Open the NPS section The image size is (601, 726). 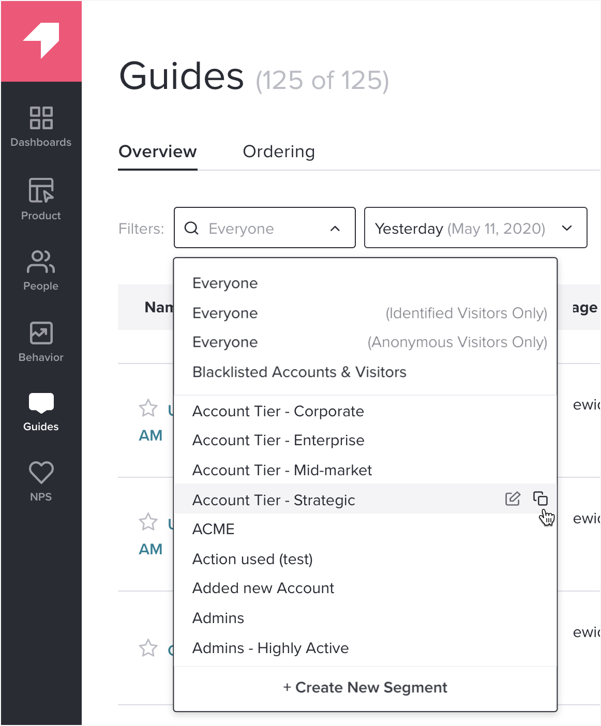point(41,481)
